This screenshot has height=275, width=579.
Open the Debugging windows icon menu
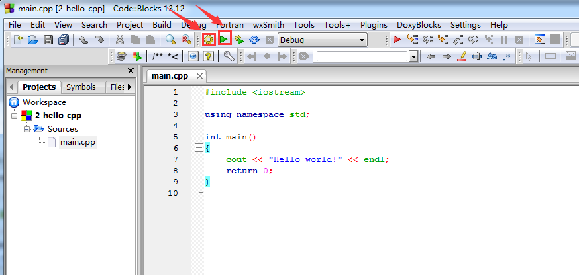click(x=540, y=39)
